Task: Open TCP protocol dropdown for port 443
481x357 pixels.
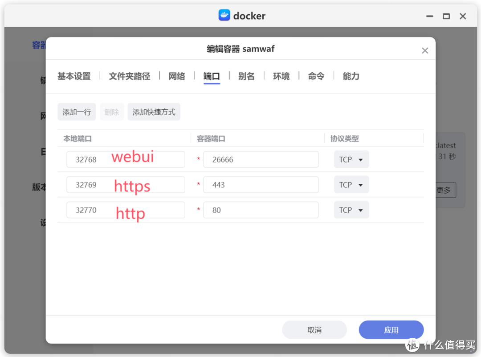Action: [x=351, y=184]
